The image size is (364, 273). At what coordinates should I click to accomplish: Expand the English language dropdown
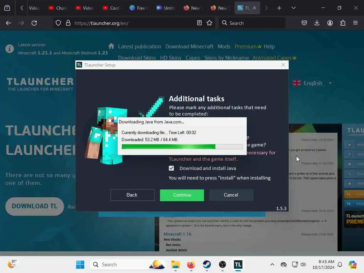312,83
